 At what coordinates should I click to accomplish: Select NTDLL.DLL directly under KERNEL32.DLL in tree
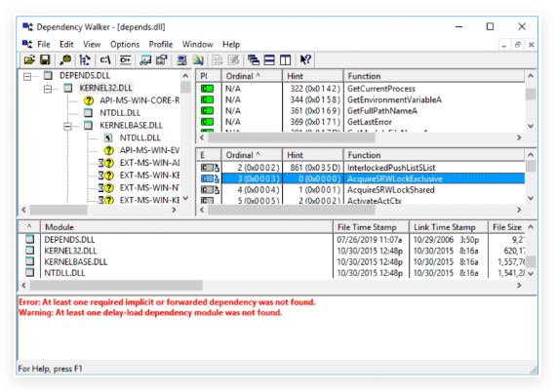pos(120,113)
